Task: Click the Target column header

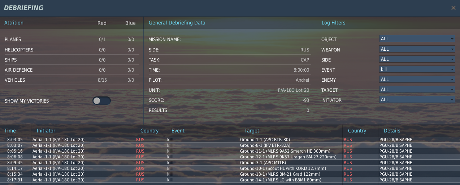Action: coord(252,131)
